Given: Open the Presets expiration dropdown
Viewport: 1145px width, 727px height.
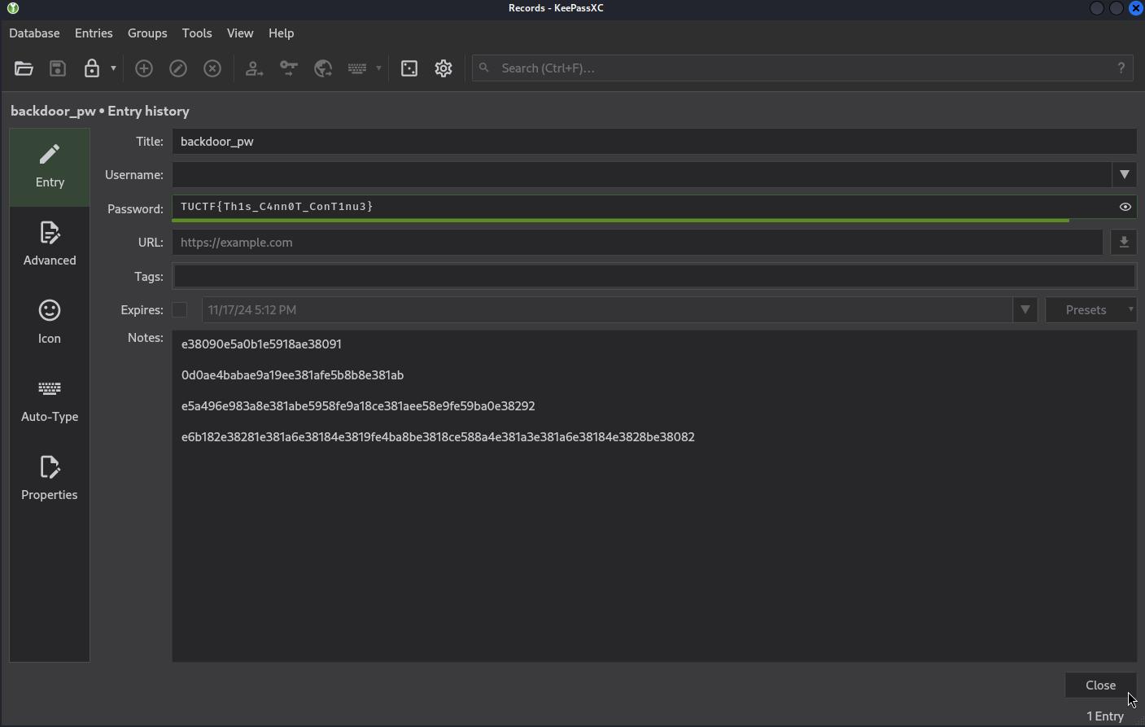Looking at the screenshot, I should click(1090, 310).
